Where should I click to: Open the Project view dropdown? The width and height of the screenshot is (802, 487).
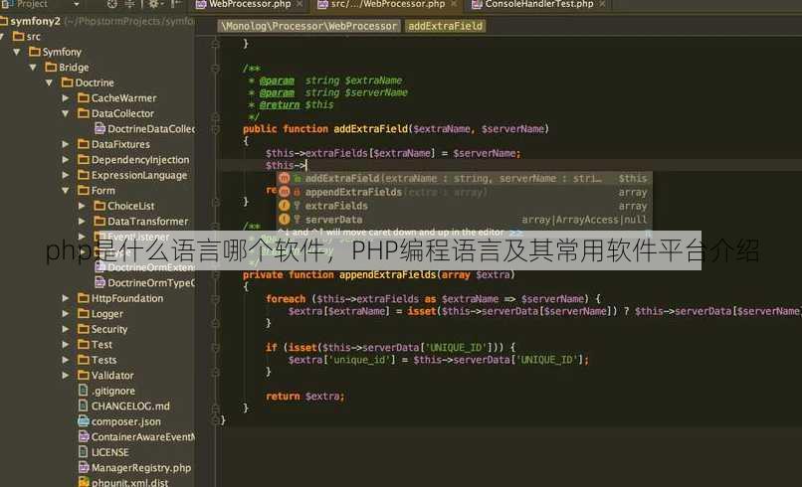pyautogui.click(x=77, y=5)
